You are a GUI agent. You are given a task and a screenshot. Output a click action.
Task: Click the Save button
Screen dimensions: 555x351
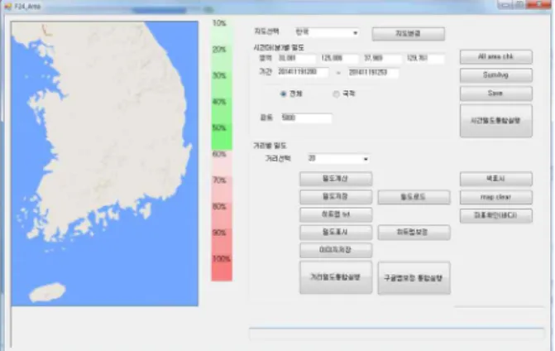click(x=496, y=94)
